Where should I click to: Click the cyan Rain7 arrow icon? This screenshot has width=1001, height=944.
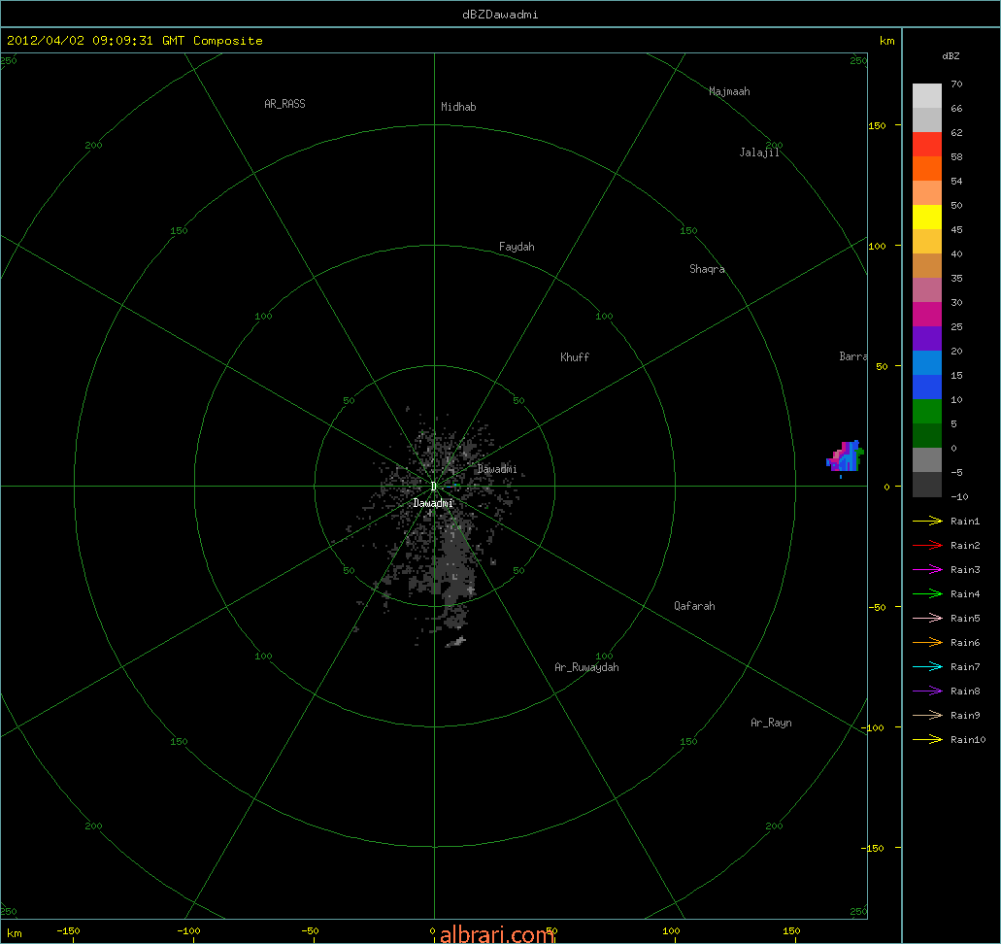(927, 667)
